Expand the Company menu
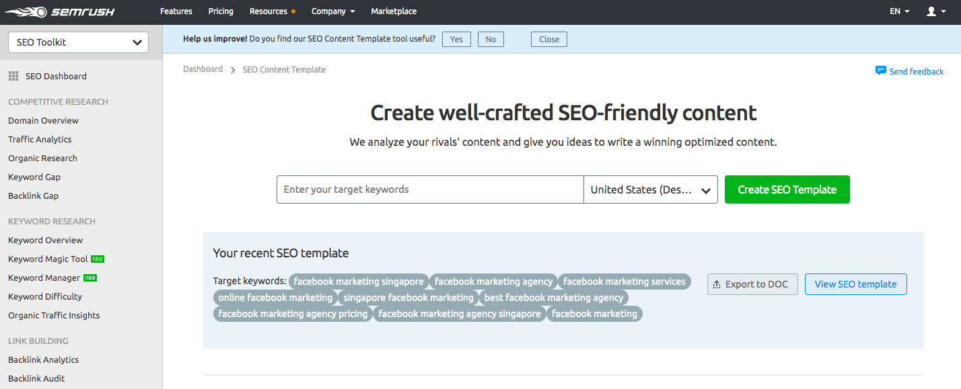 click(x=333, y=11)
